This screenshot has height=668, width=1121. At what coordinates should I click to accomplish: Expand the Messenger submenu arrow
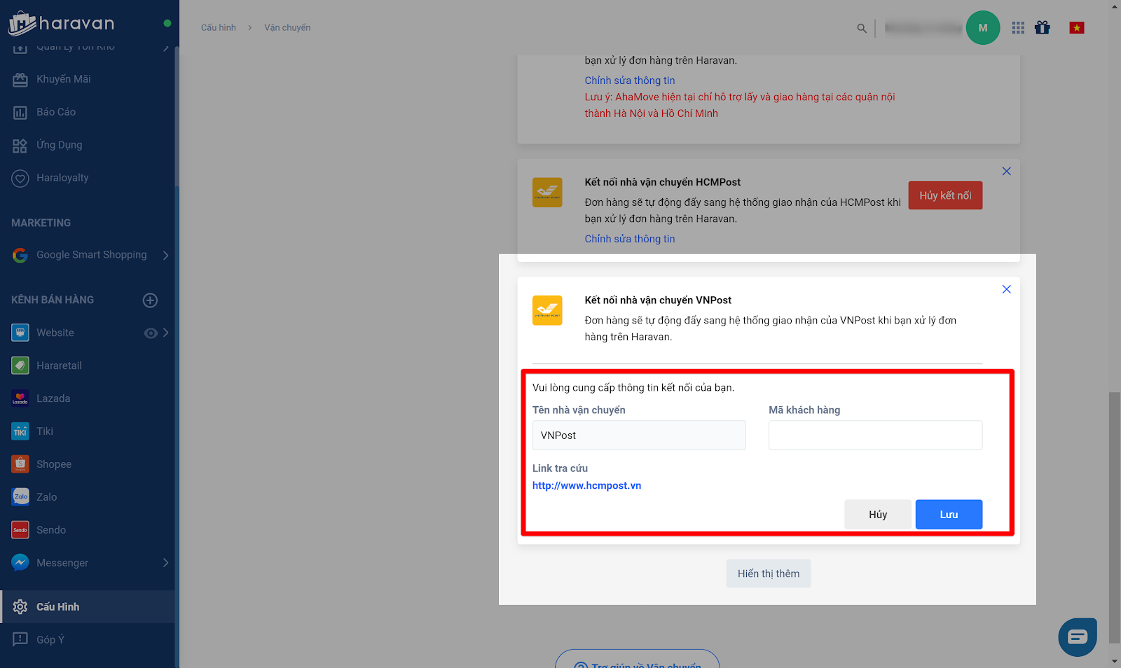(x=166, y=563)
